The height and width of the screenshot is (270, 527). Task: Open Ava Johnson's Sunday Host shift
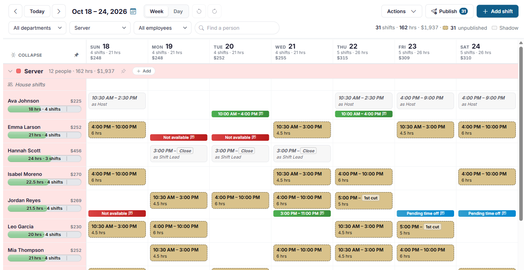click(x=117, y=101)
